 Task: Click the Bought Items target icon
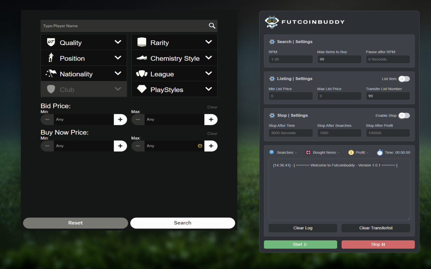(308, 152)
